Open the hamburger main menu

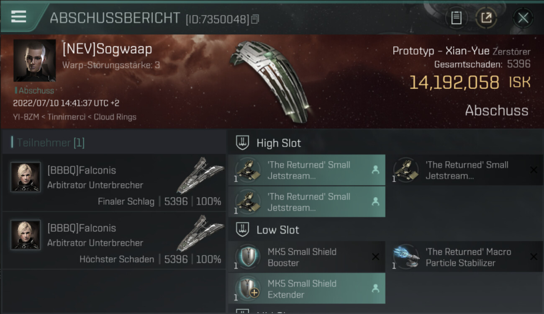pyautogui.click(x=19, y=17)
